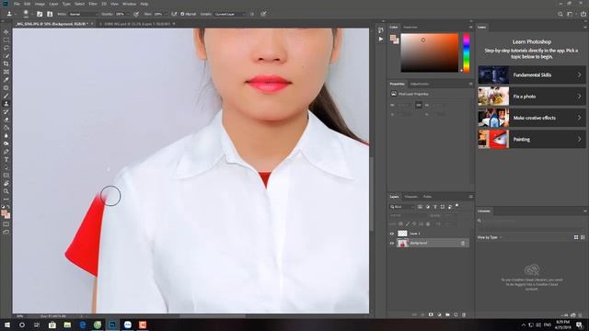Select the Hand tool

(6, 184)
